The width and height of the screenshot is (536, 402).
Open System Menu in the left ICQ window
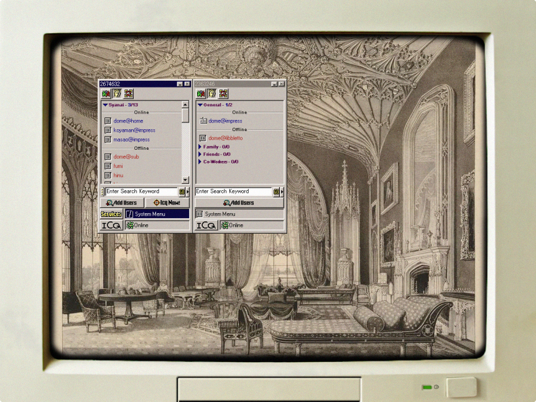coord(157,214)
